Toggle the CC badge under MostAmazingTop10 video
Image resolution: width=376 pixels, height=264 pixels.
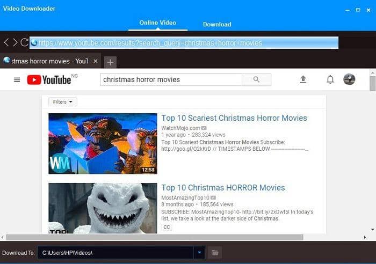(x=167, y=227)
